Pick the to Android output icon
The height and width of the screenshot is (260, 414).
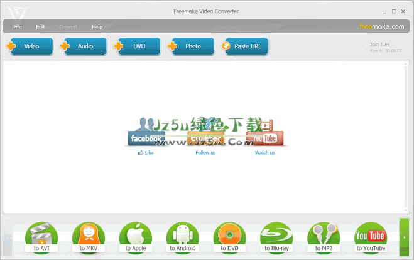click(182, 238)
